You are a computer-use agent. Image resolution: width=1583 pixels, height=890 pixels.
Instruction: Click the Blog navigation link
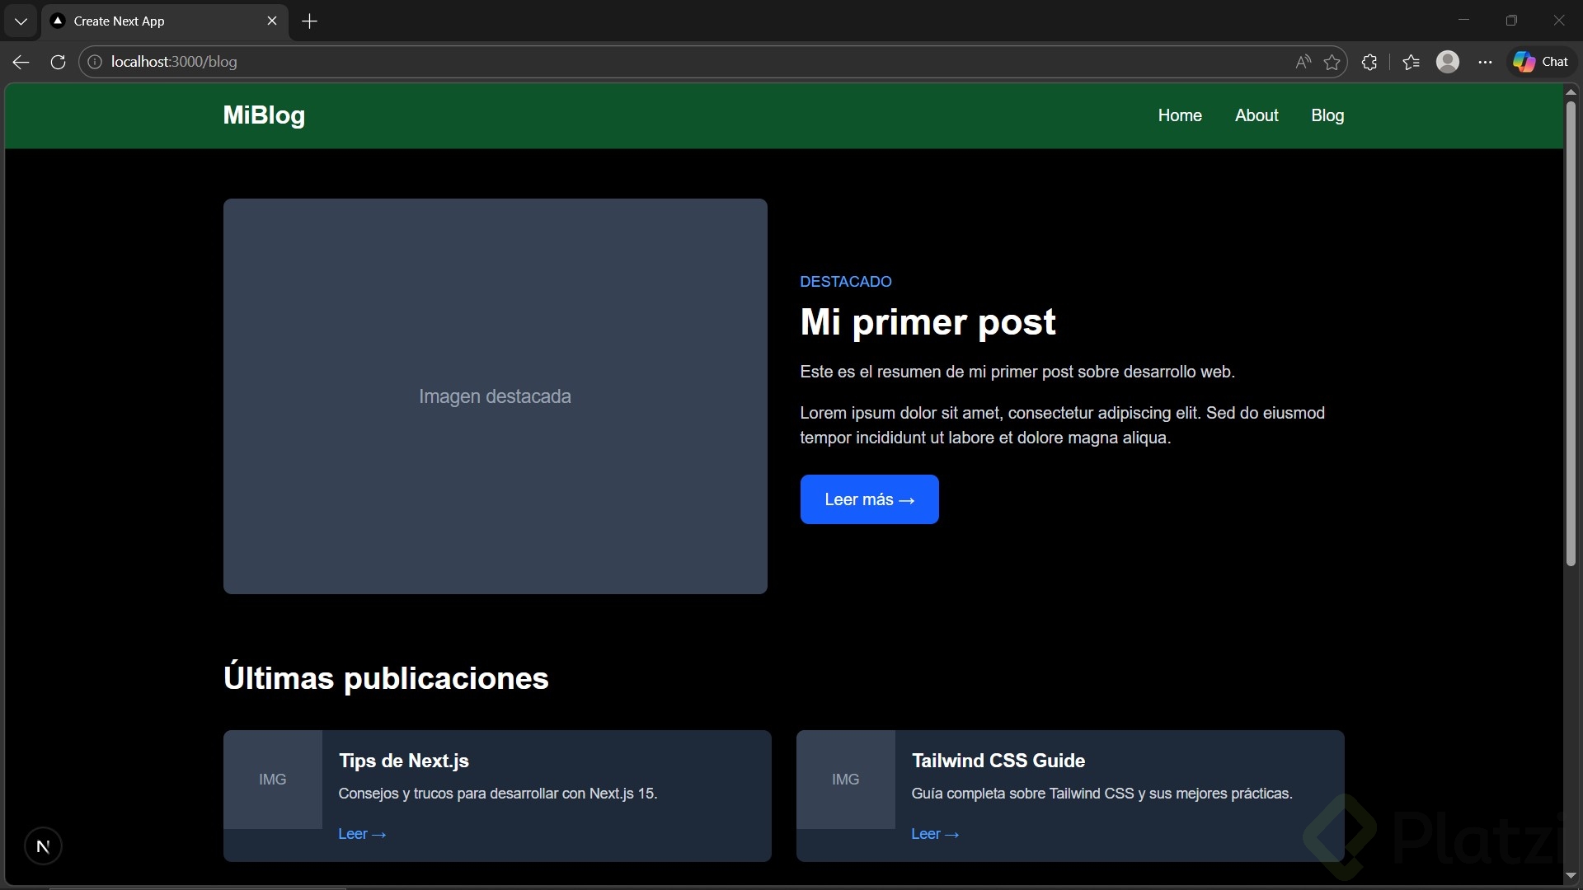point(1327,115)
